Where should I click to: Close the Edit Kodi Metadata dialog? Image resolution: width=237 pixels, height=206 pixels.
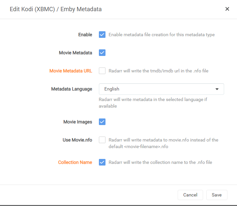pyautogui.click(x=227, y=9)
